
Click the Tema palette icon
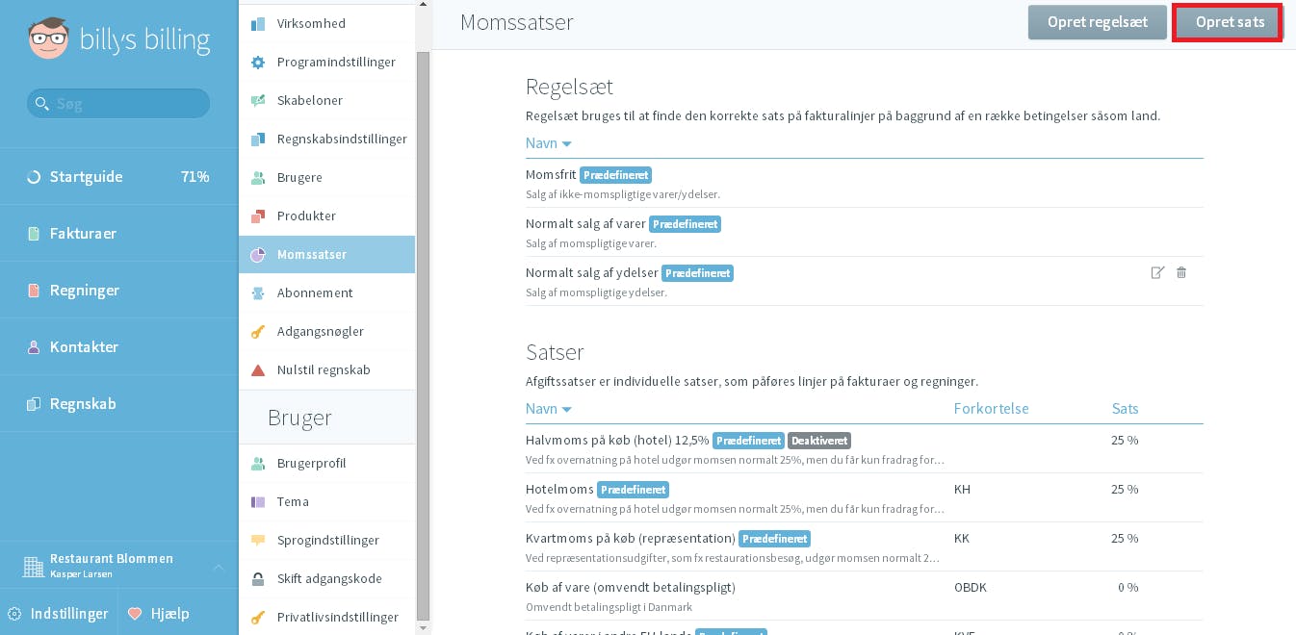pyautogui.click(x=258, y=502)
